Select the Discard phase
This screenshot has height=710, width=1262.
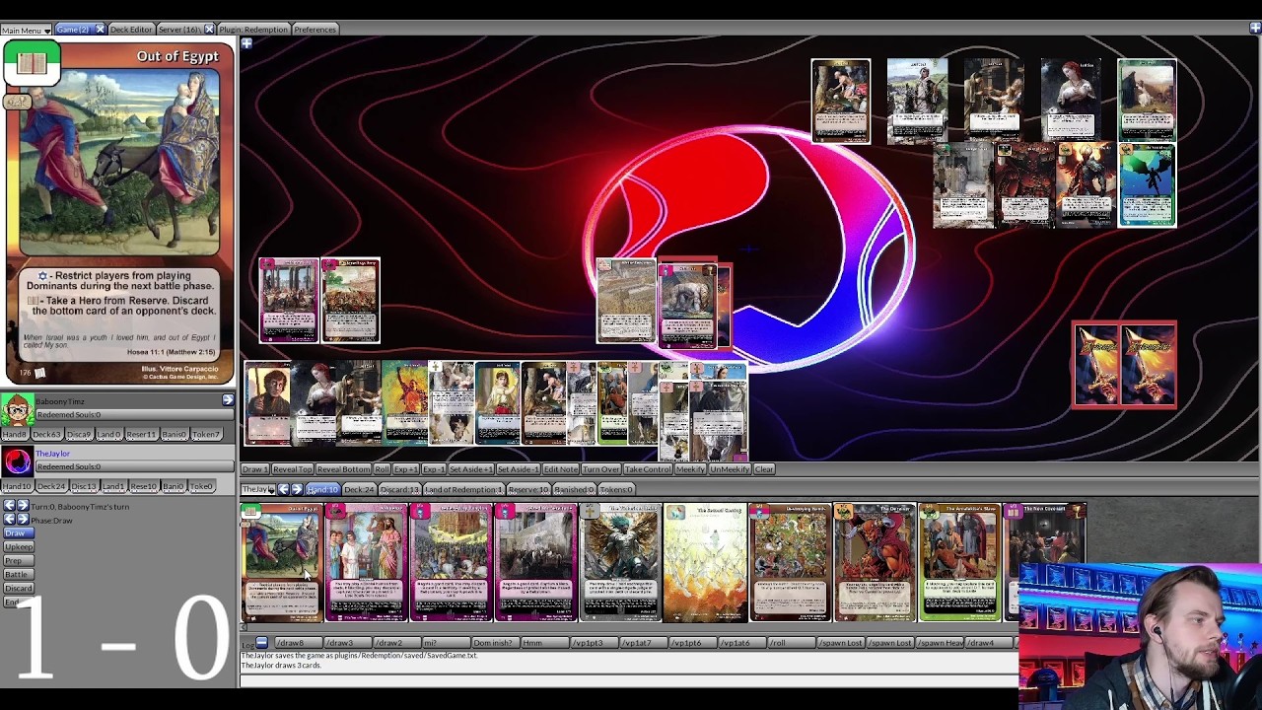pos(19,588)
